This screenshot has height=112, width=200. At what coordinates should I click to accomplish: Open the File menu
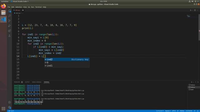click(9, 7)
